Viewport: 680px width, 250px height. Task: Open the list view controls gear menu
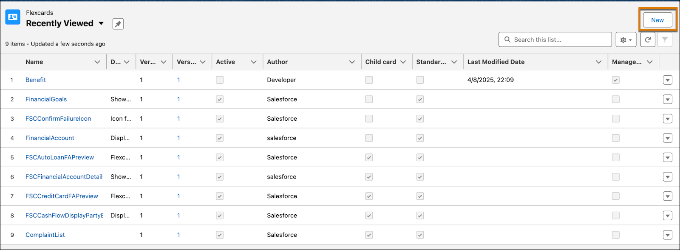click(626, 40)
